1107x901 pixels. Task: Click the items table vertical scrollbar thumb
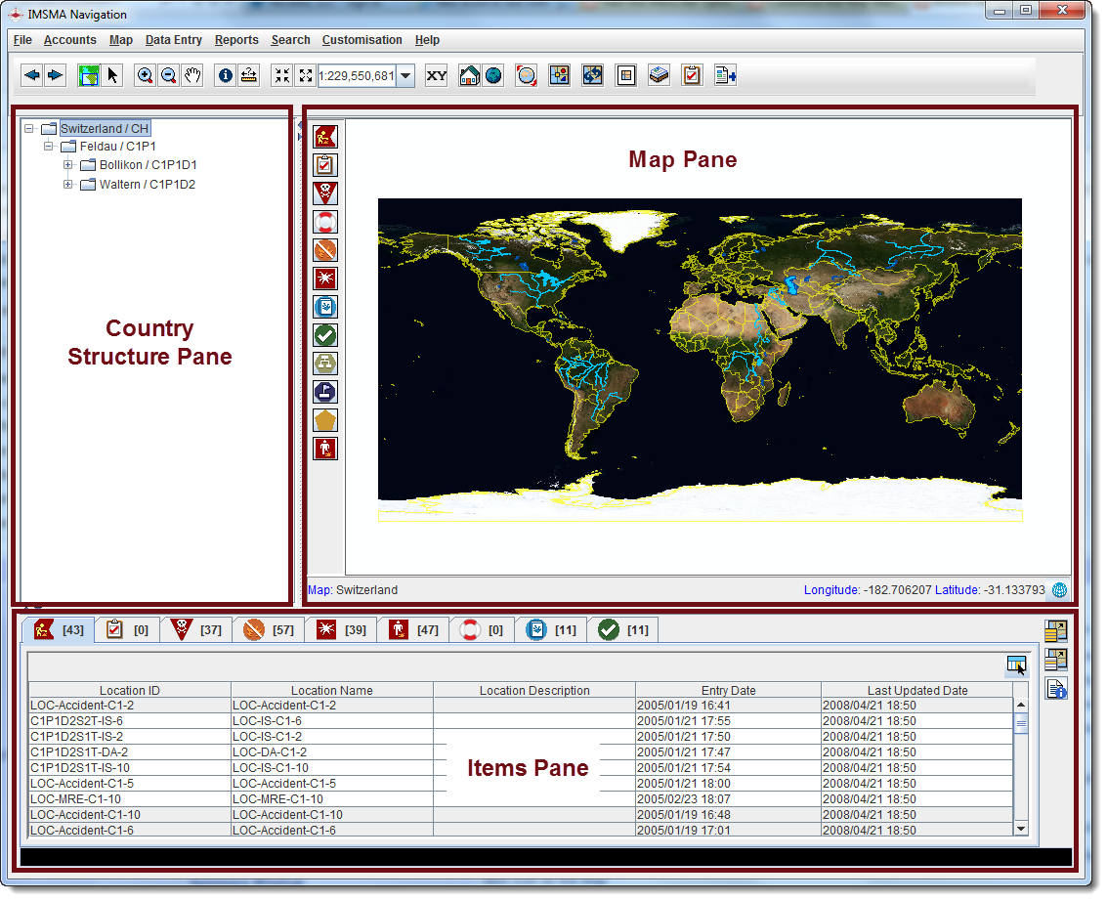click(x=1021, y=724)
